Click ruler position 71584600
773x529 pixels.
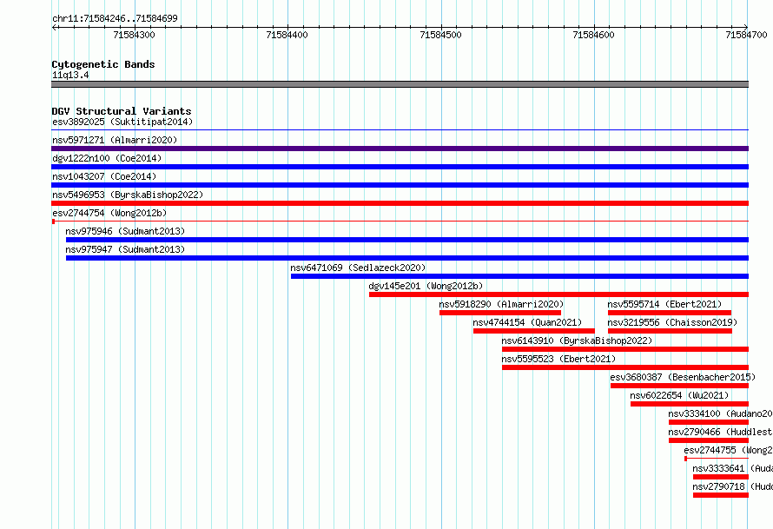pos(593,35)
